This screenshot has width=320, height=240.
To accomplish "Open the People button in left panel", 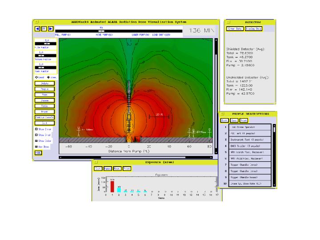I will pyautogui.click(x=44, y=89).
